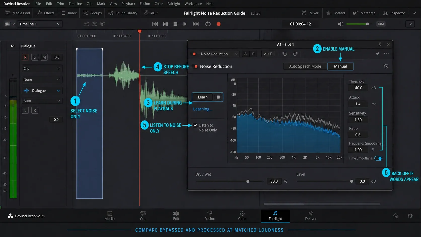Jump to timeline end

[196, 24]
